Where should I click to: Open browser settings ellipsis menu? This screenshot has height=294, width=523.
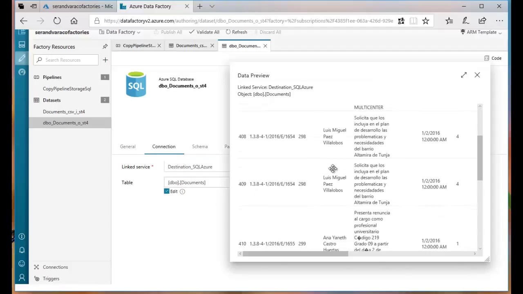pyautogui.click(x=499, y=21)
